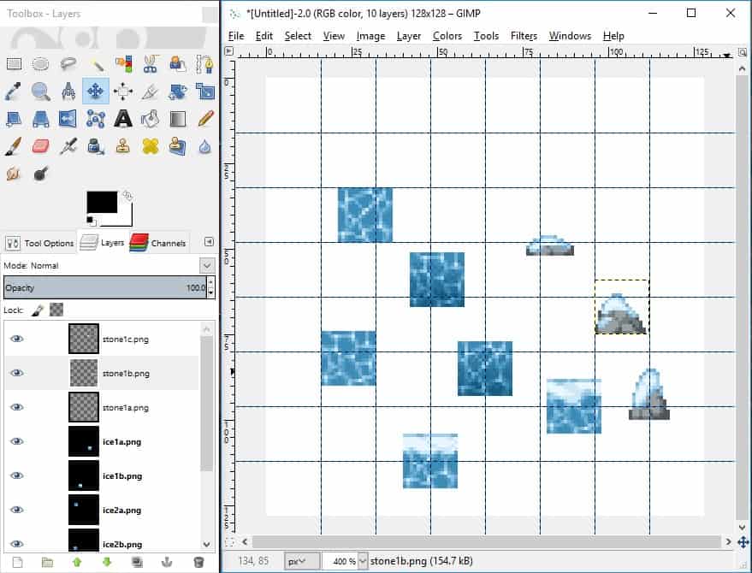Select the Blend gradient tool

tap(178, 118)
